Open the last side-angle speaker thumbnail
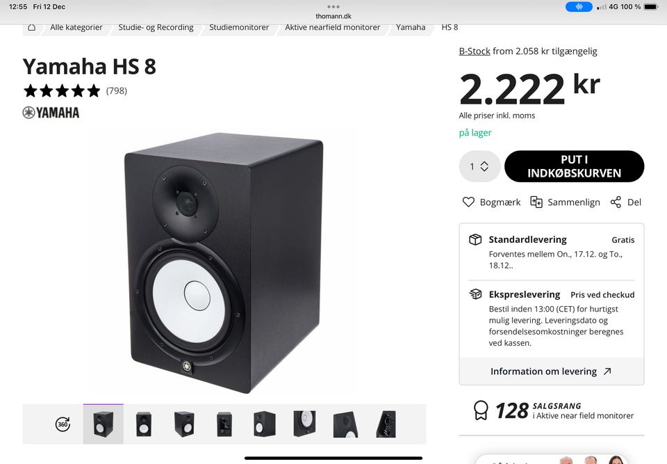 [x=386, y=424]
